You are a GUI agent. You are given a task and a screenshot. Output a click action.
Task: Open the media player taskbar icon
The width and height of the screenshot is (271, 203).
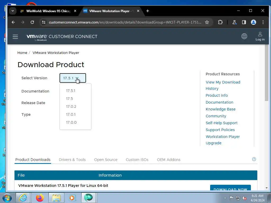72,198
